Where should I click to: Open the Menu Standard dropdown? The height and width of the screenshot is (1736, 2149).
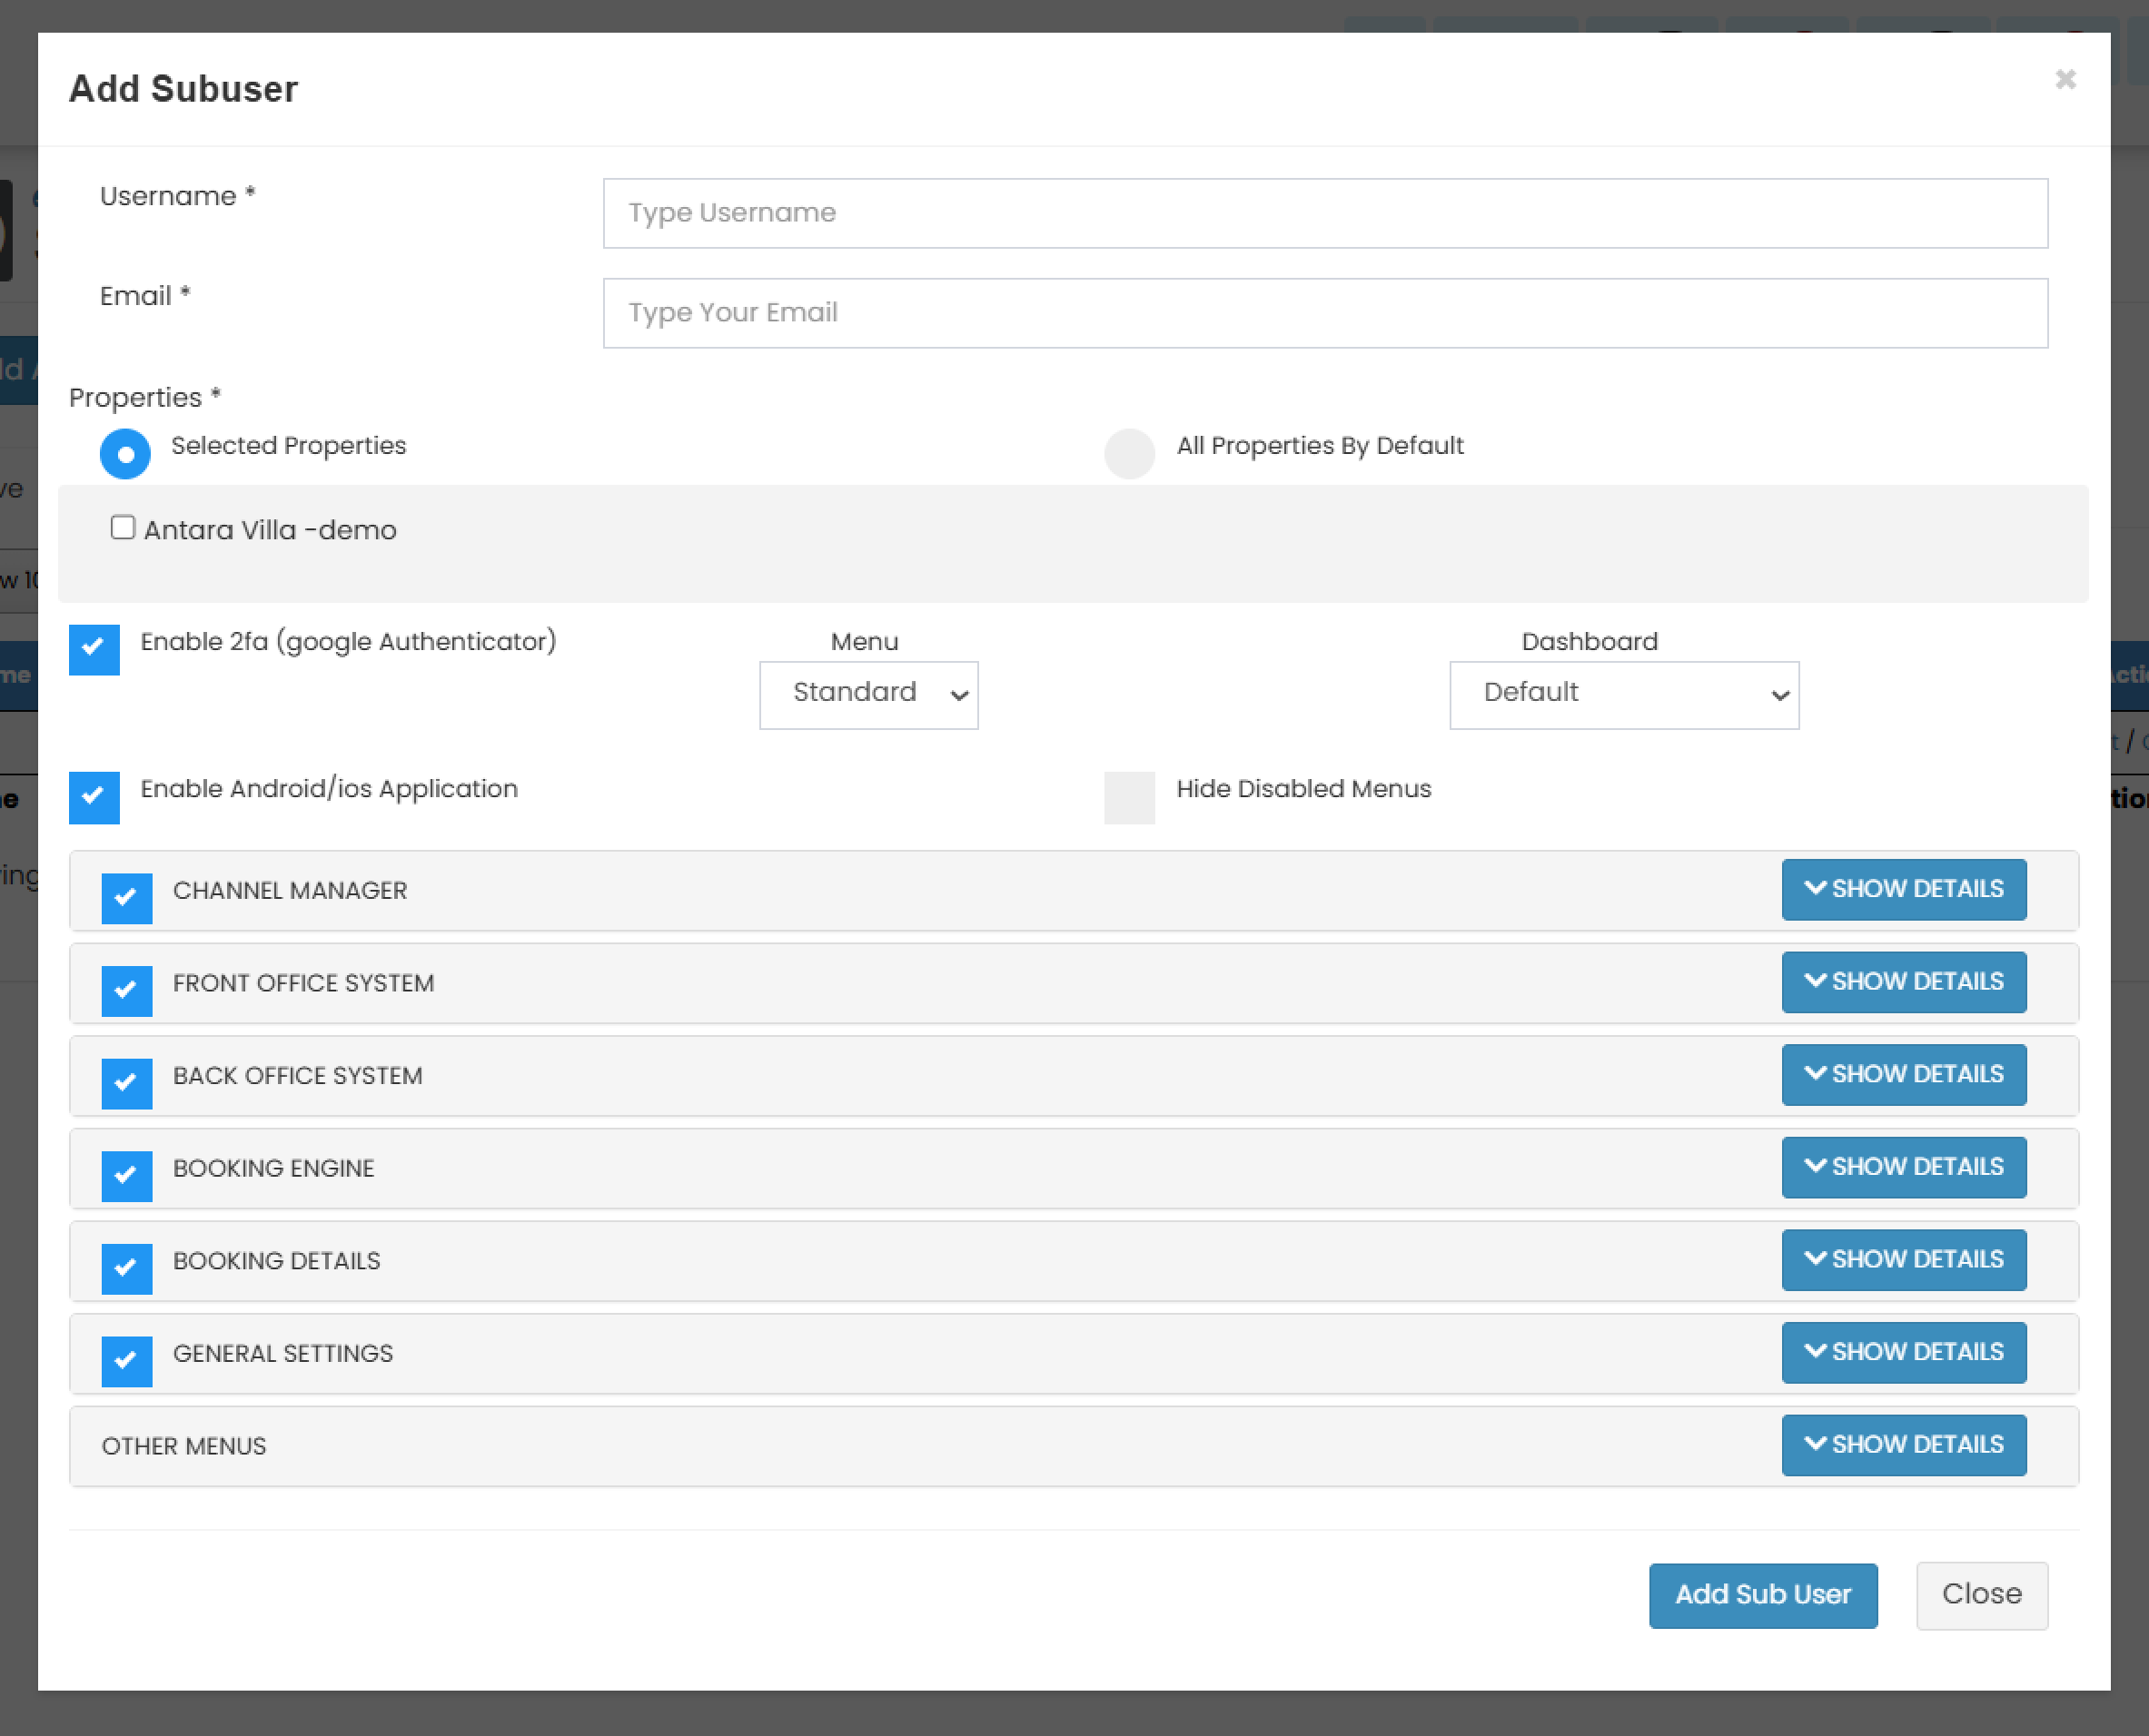868,694
